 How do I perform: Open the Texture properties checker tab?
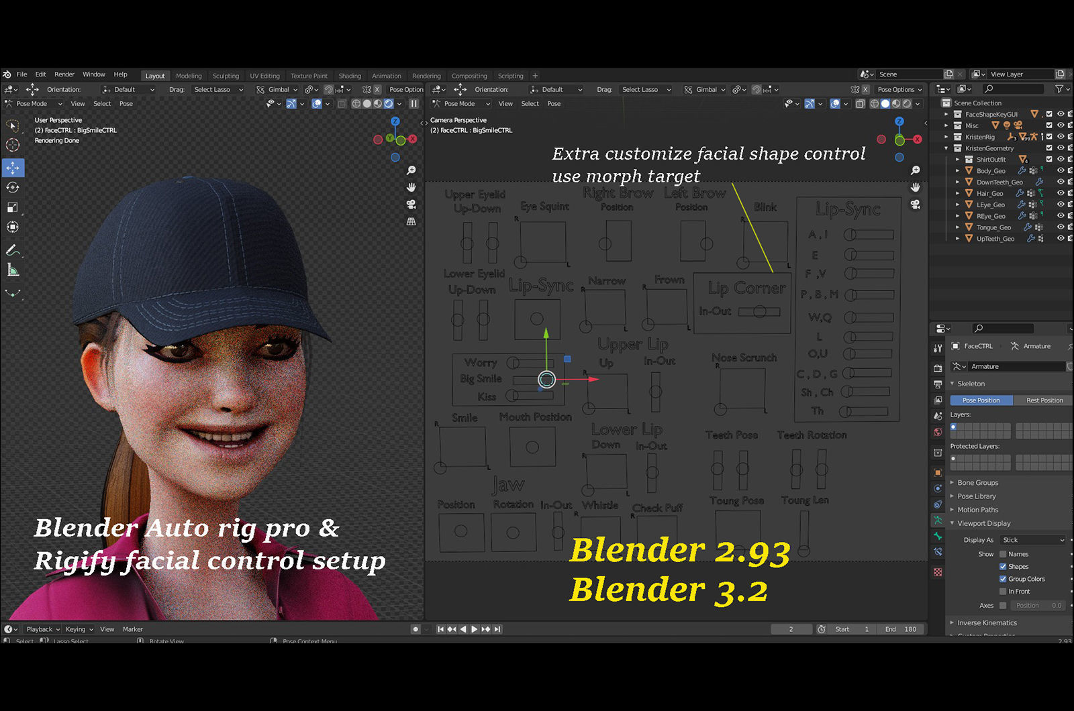[x=938, y=572]
